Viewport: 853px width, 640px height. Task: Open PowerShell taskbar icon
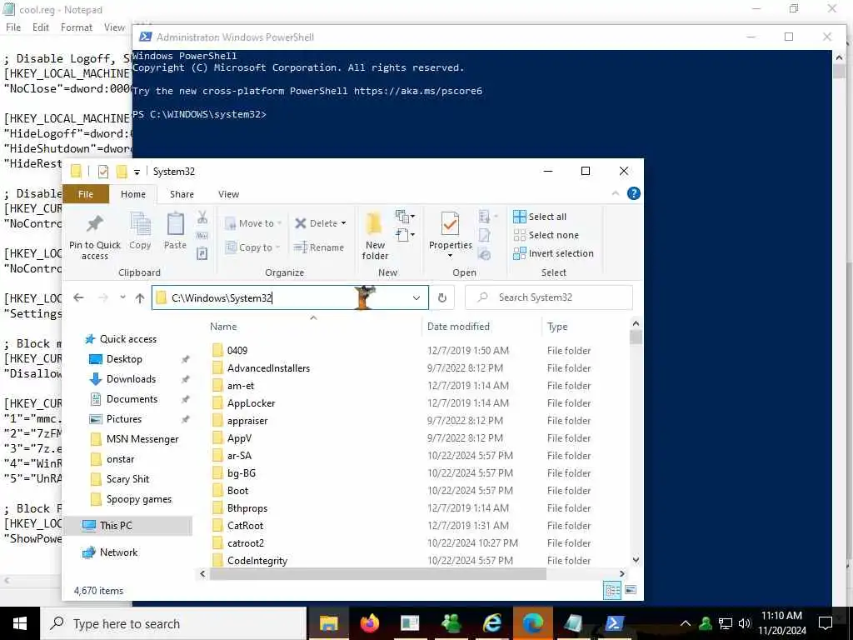[x=614, y=623]
